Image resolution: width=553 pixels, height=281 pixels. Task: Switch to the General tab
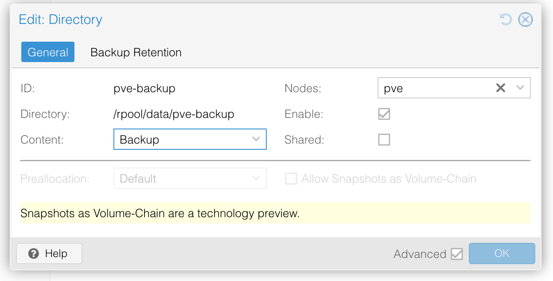click(x=48, y=52)
